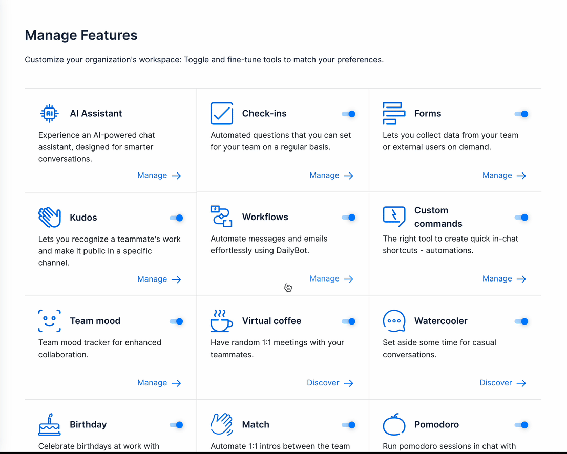Disable the Check-ins toggle

349,114
